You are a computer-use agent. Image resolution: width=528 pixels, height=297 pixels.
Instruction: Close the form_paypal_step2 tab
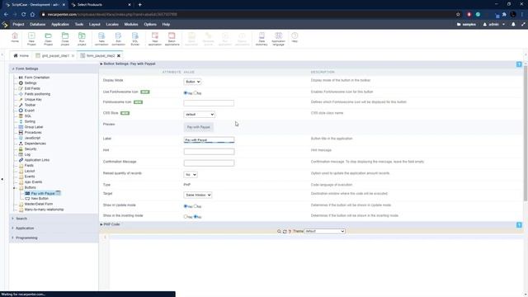point(119,55)
